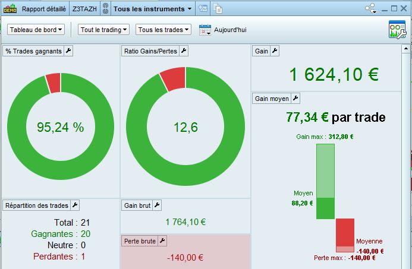Click the Répartition des trades widget label
The height and width of the screenshot is (269, 412).
pyautogui.click(x=37, y=205)
